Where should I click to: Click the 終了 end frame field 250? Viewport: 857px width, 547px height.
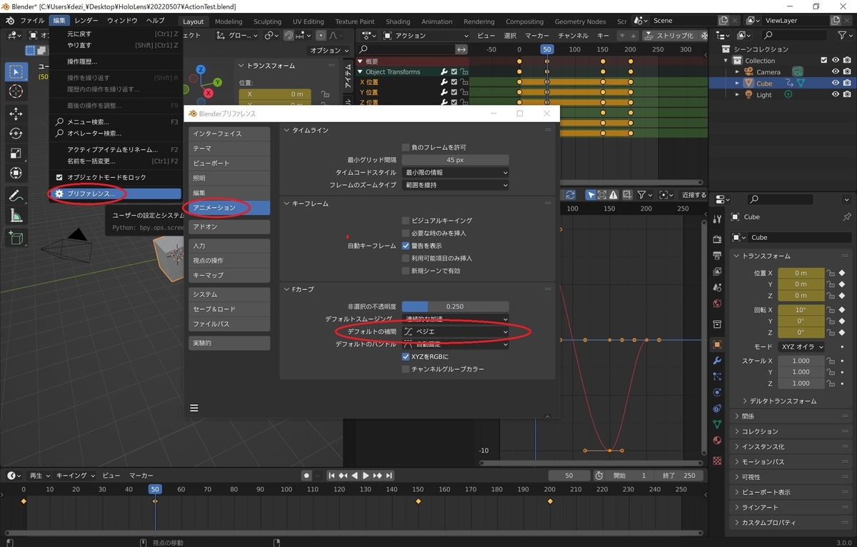[x=678, y=476]
